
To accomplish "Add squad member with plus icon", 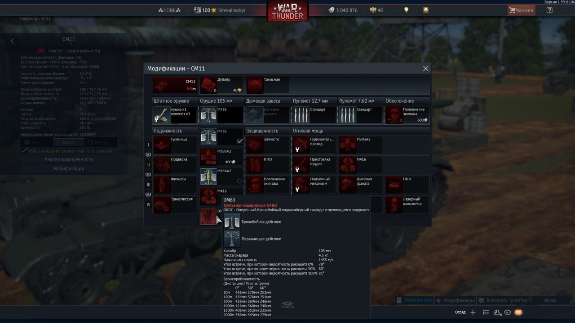I will 473,312.
